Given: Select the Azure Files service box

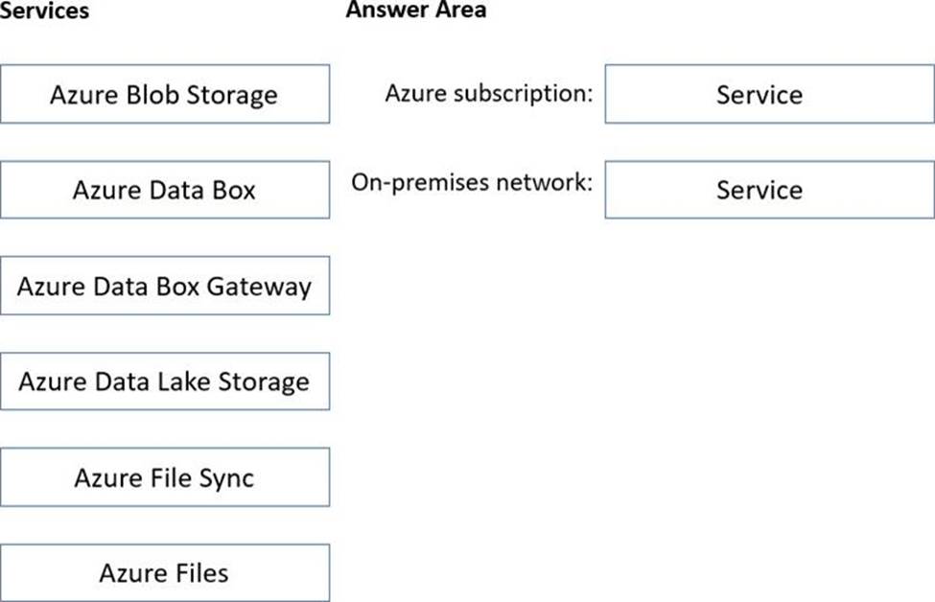Looking at the screenshot, I should point(164,573).
